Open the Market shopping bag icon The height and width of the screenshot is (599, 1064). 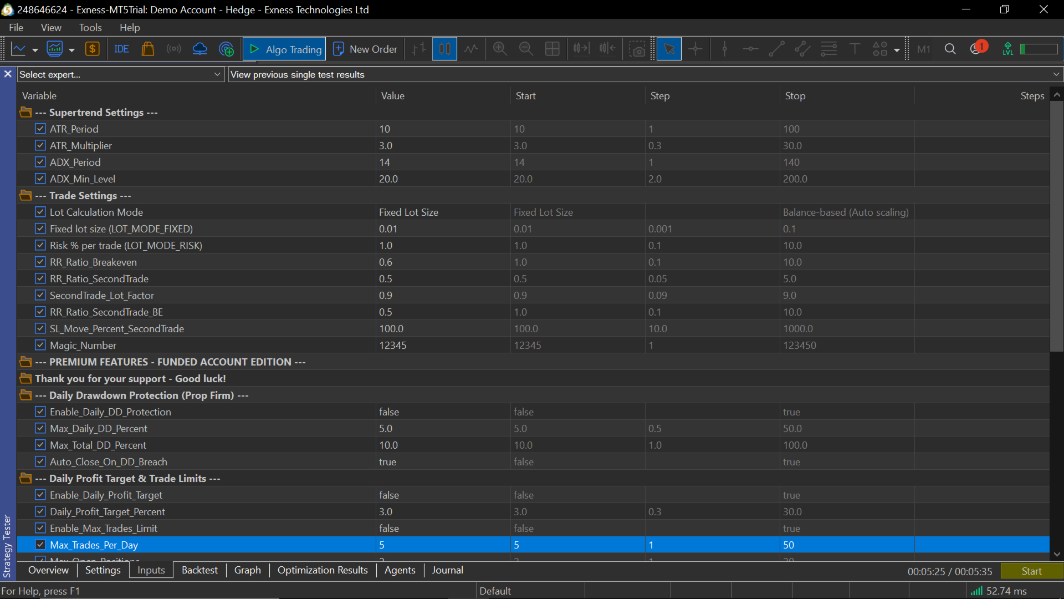point(147,49)
